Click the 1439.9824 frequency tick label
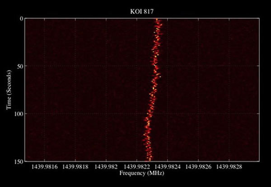Image resolution: width=271 pixels, height=187 pixels. pos(168,168)
